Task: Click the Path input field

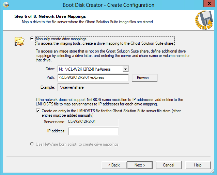Action: click(x=93, y=78)
